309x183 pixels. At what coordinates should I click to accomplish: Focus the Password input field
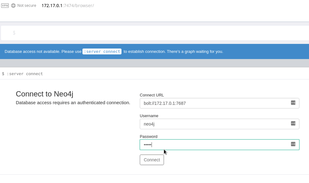220,145
